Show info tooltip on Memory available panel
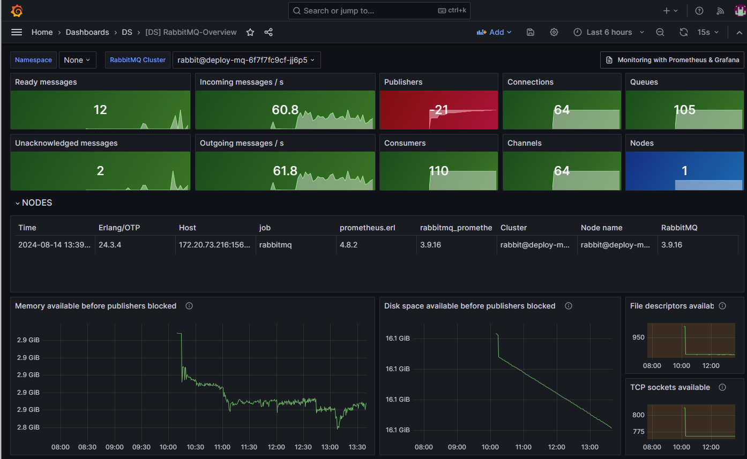Viewport: 747px width, 459px height. [189, 305]
